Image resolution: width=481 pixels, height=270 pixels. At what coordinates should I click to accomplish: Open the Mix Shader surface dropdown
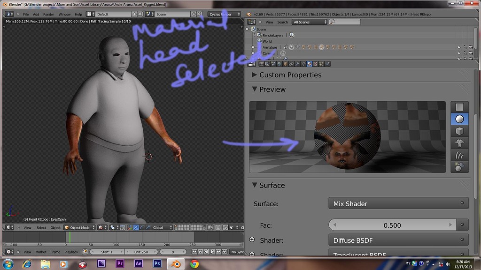[398, 203]
